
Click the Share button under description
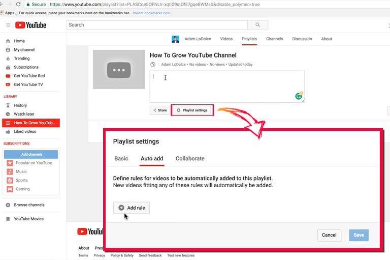[160, 110]
